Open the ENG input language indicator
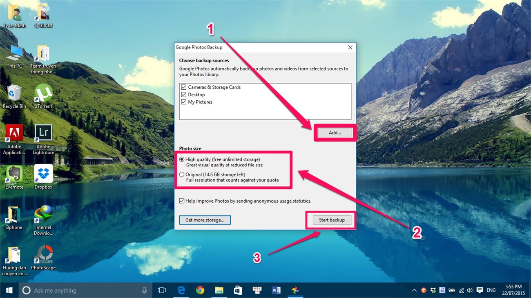The width and height of the screenshot is (531, 298). (x=491, y=290)
